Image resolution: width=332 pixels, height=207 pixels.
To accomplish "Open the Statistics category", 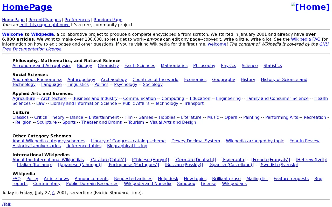I will pos(273,66).
